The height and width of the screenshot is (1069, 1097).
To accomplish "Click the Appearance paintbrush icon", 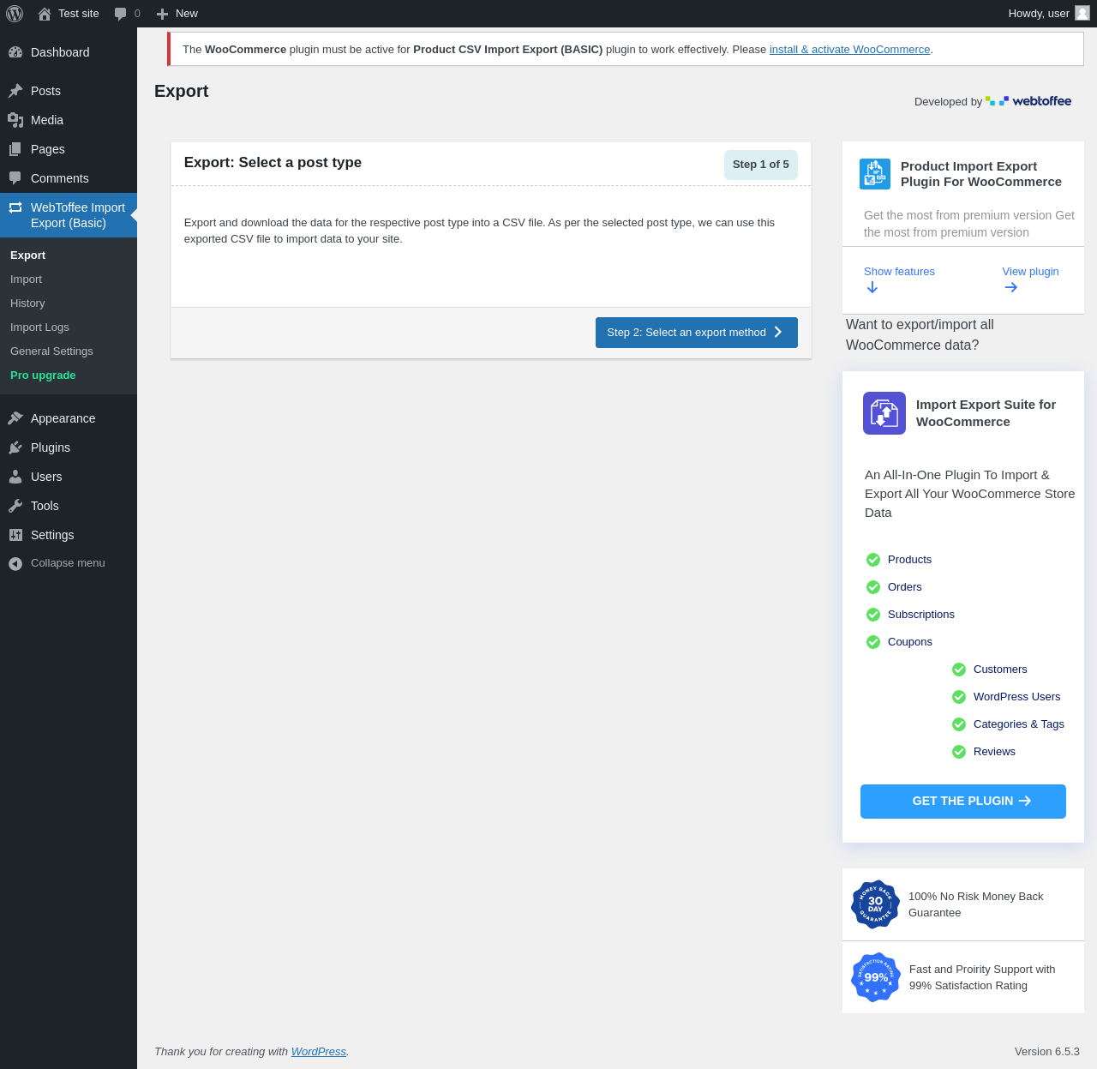I will click(x=15, y=418).
